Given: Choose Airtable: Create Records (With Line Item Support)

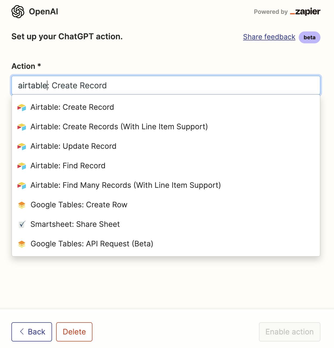Looking at the screenshot, I should (x=166, y=127).
